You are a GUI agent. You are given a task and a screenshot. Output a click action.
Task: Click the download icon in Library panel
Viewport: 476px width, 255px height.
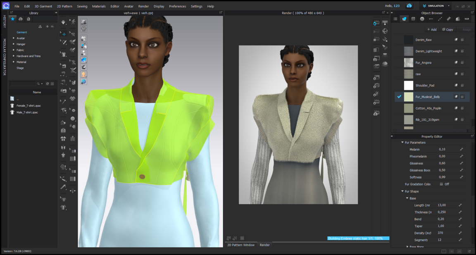40,26
